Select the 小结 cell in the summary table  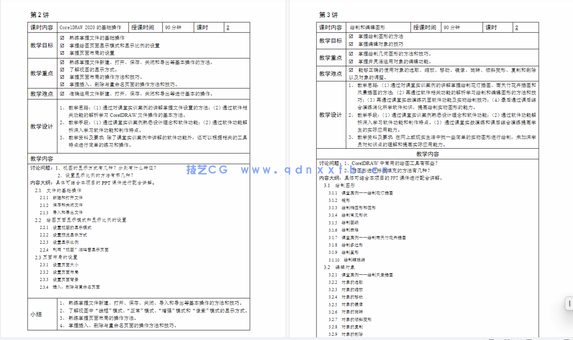(x=36, y=314)
